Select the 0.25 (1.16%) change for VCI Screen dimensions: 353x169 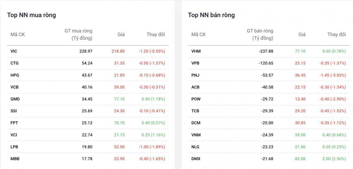(153, 135)
